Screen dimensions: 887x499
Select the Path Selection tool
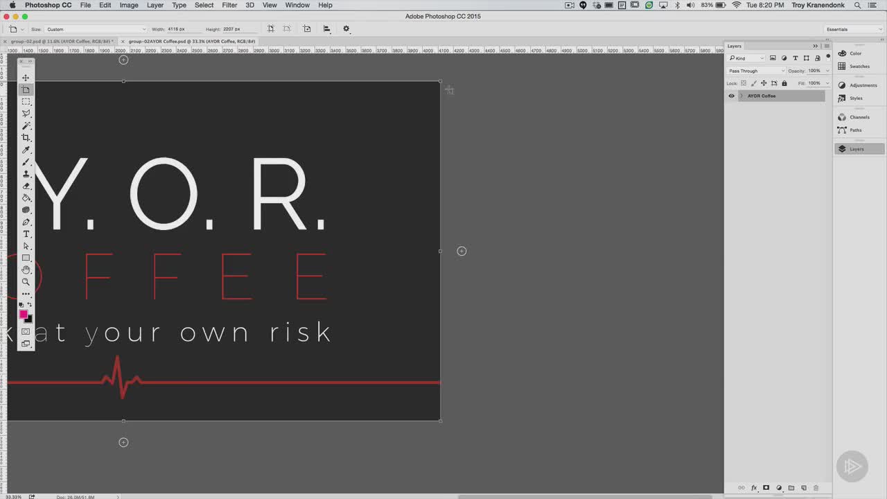26,246
